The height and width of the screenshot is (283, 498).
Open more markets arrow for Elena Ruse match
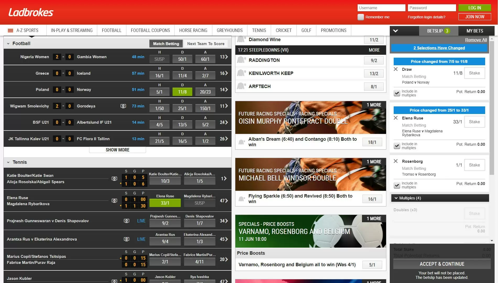[x=224, y=201]
